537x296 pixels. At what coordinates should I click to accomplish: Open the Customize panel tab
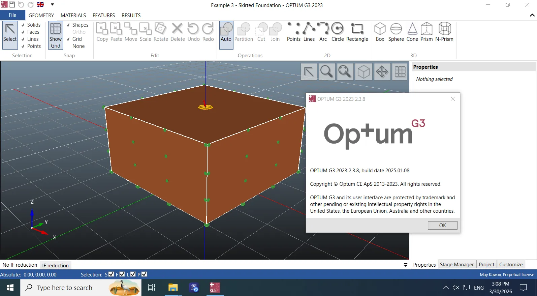511,265
